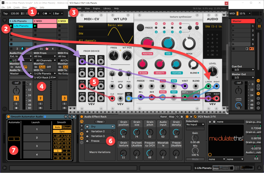
Task: Solo track 2 with its S button
Action: pyautogui.click(x=40, y=104)
